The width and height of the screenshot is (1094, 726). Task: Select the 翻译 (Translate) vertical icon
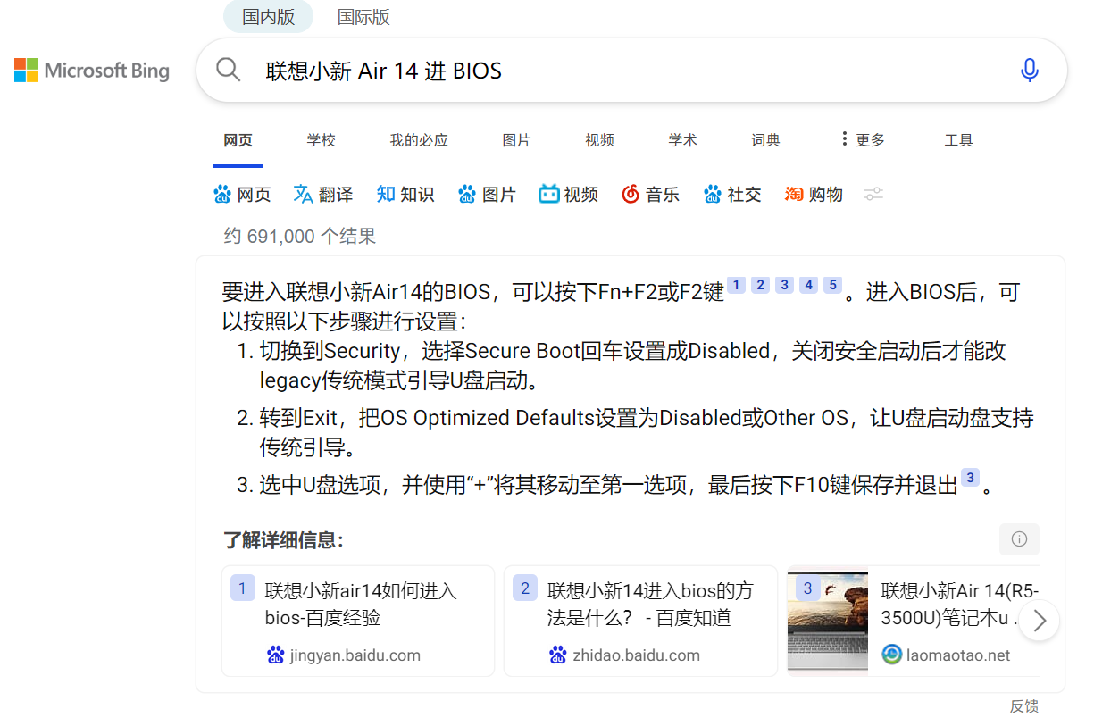click(322, 194)
